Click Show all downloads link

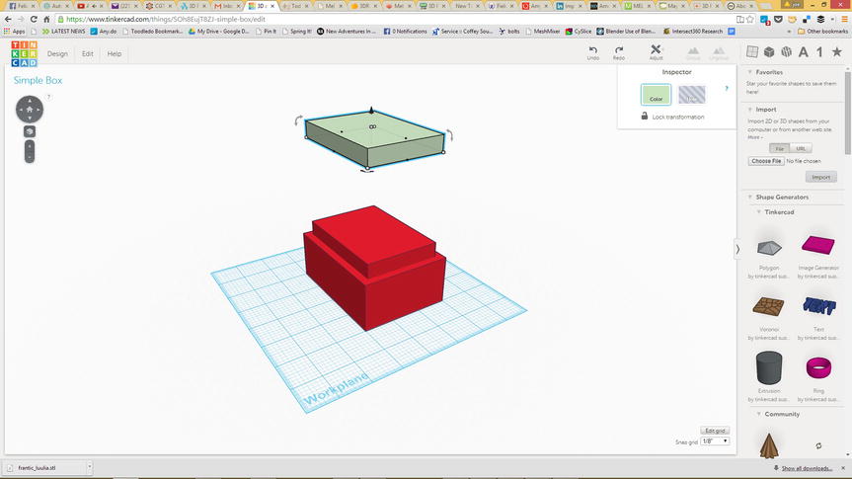pos(807,468)
